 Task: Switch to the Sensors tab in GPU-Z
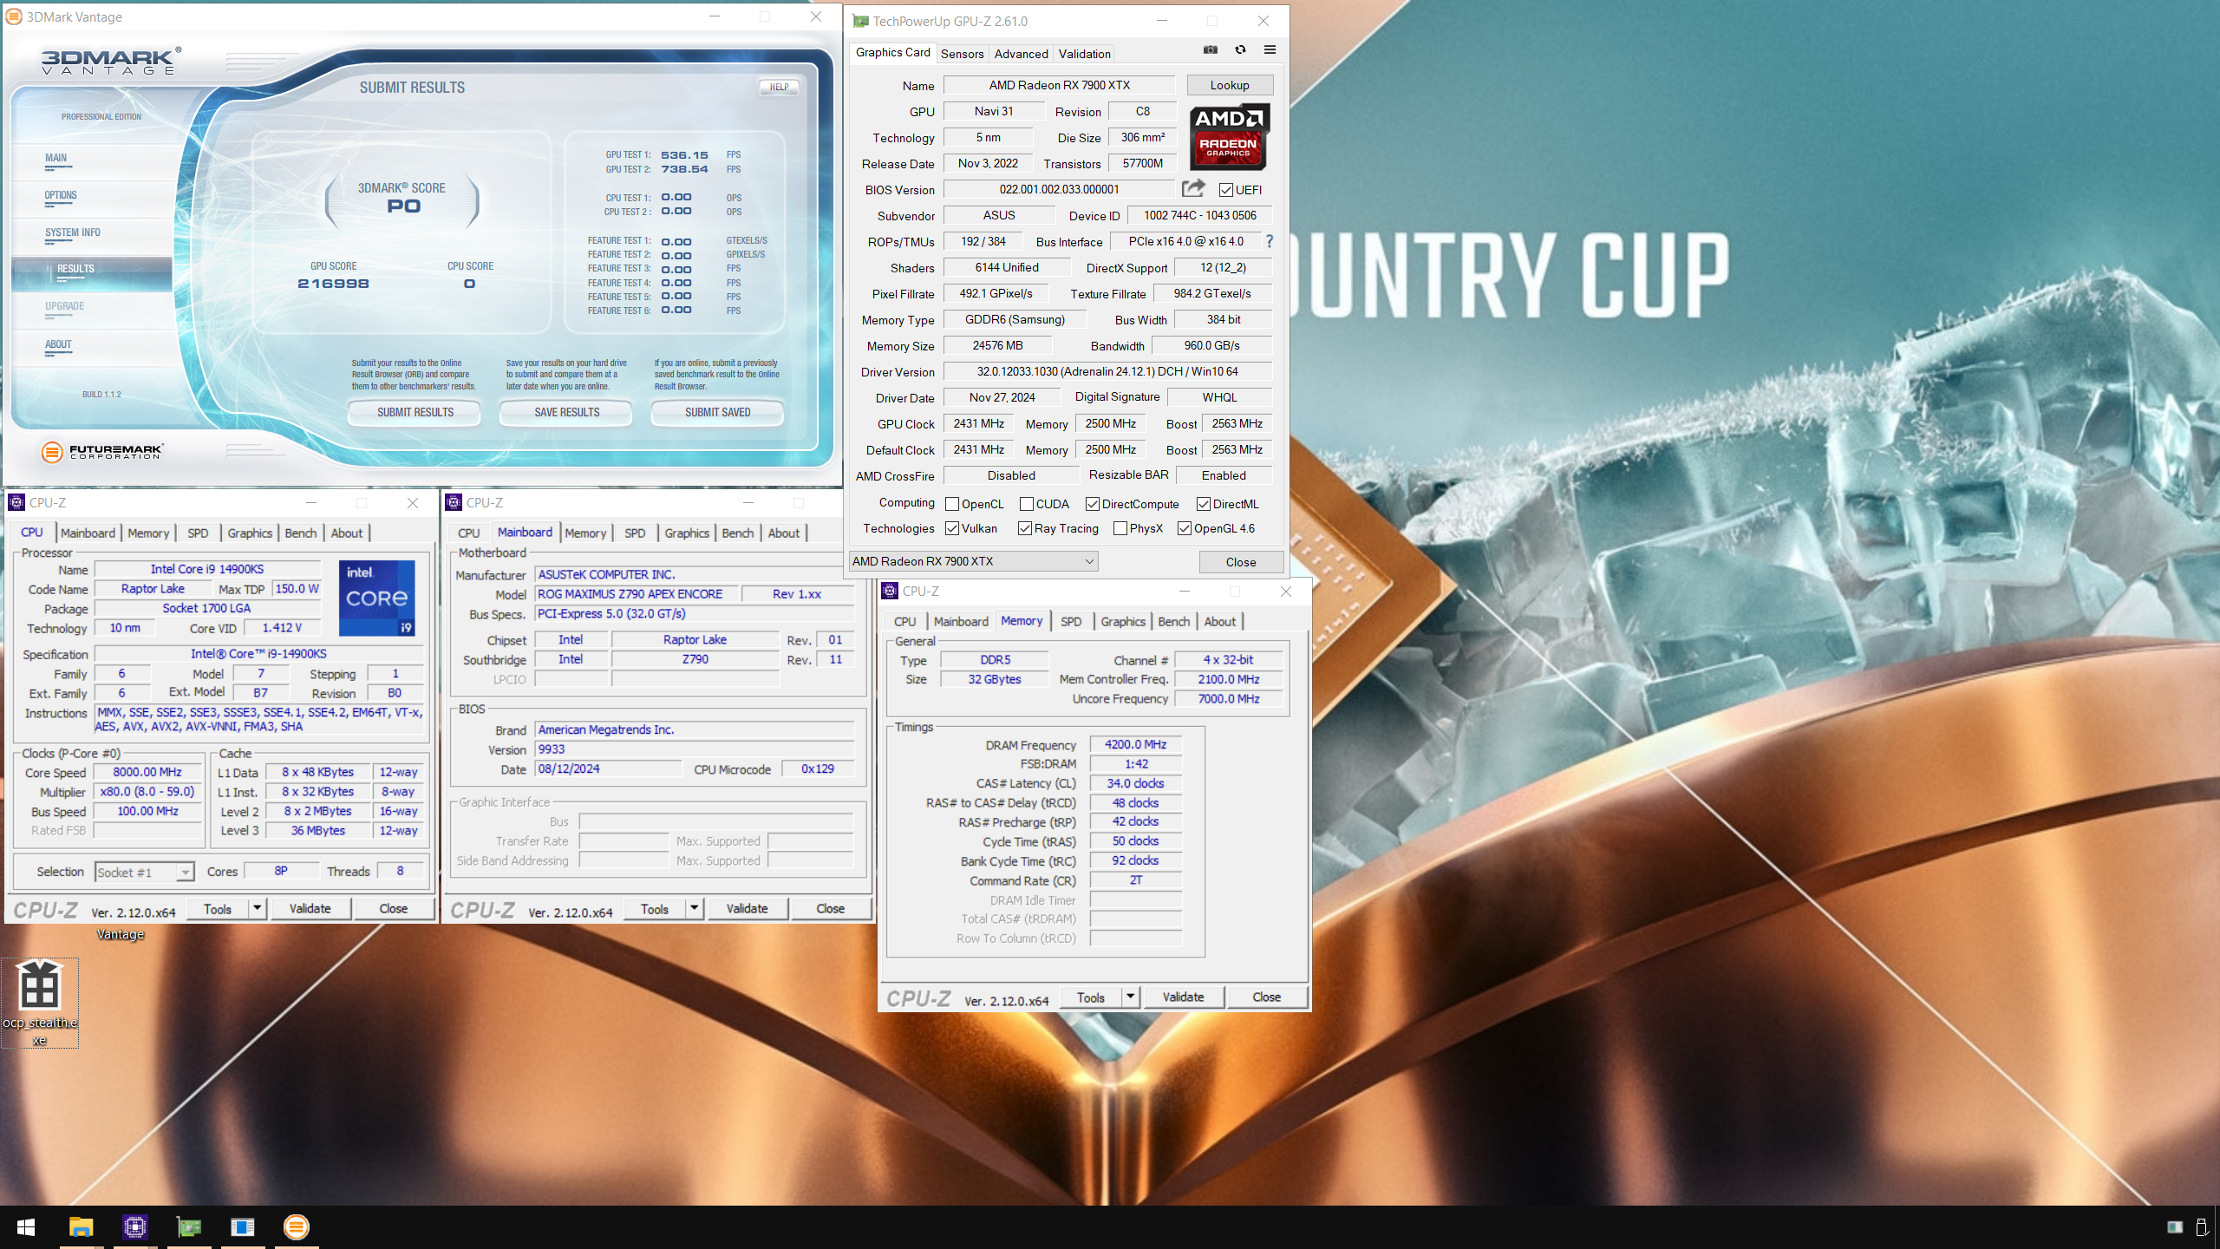(x=962, y=54)
